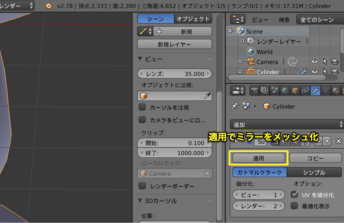This screenshot has height=223, width=344.
Task: Click the wrench modifier icon on Cylinder row
Action: coord(304,71)
